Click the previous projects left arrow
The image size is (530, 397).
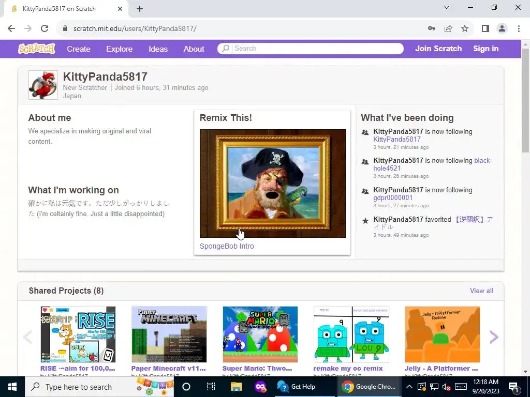pos(27,337)
